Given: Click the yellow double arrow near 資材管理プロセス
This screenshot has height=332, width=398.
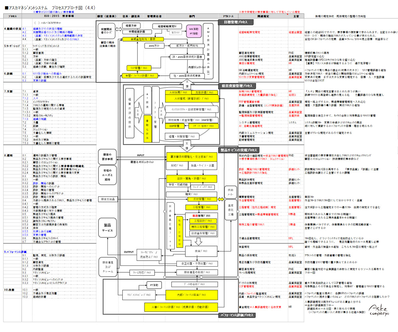Looking at the screenshot, I should pos(221,199).
